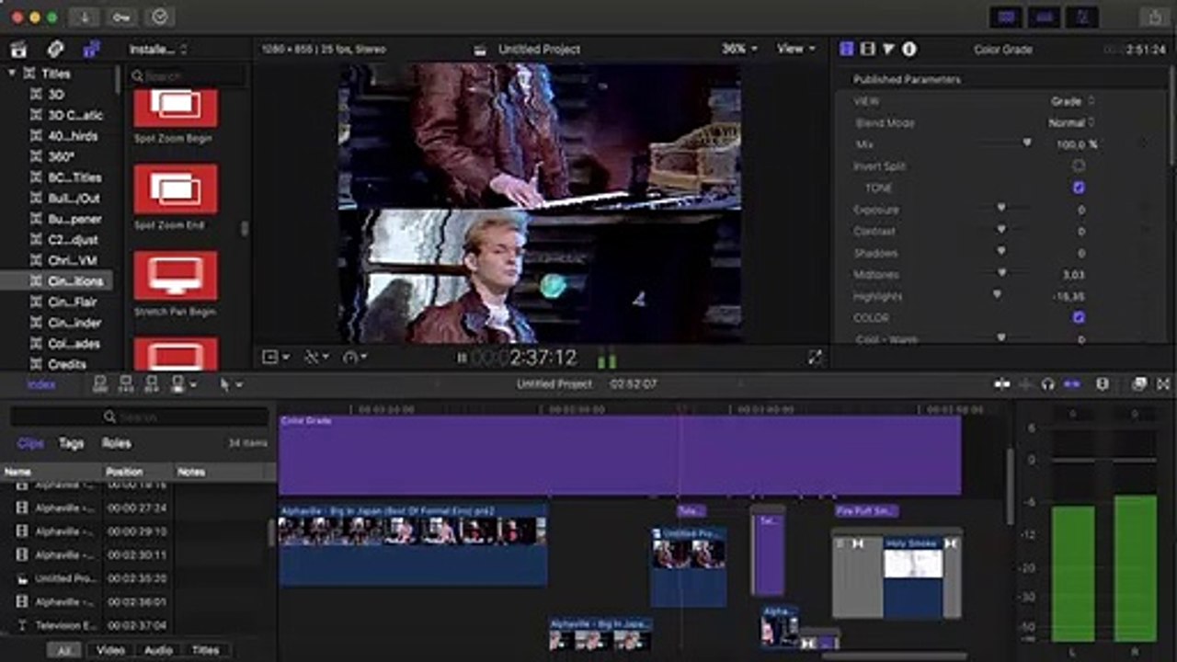Change the Blend Mode Normal popup
The height and width of the screenshot is (662, 1177).
(1071, 123)
